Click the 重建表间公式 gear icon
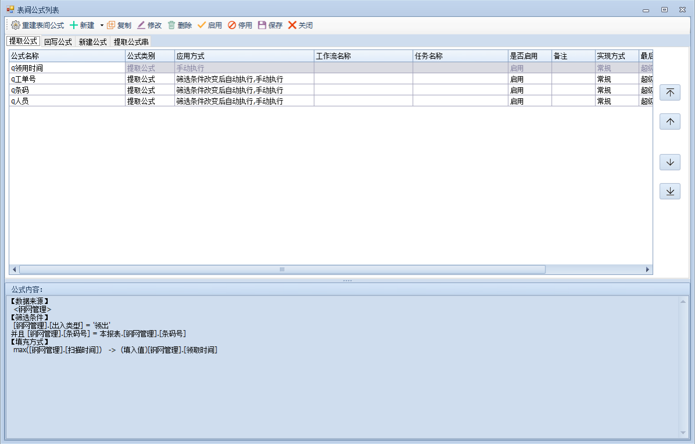 (16, 26)
